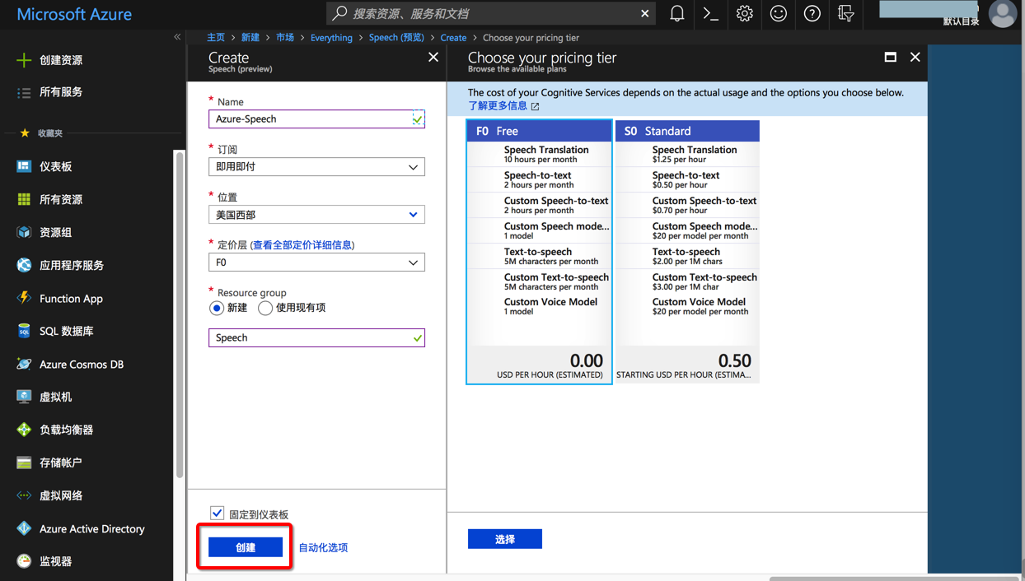Click the Microsoft Azure logo text
This screenshot has height=581, width=1025.
74,14
